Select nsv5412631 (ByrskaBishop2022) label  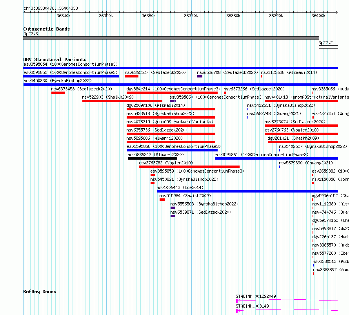point(281,106)
